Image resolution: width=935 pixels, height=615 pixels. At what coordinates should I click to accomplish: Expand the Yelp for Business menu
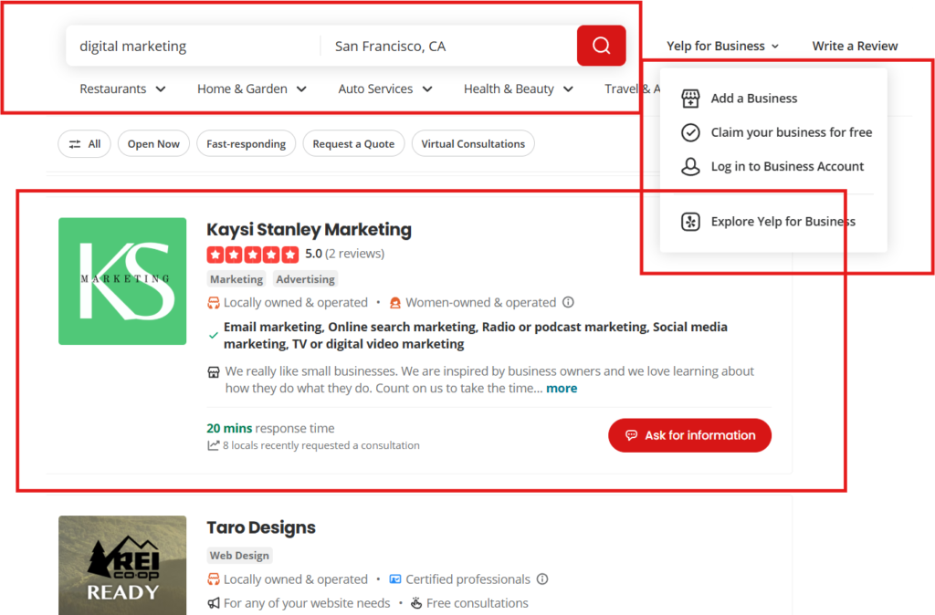(722, 46)
